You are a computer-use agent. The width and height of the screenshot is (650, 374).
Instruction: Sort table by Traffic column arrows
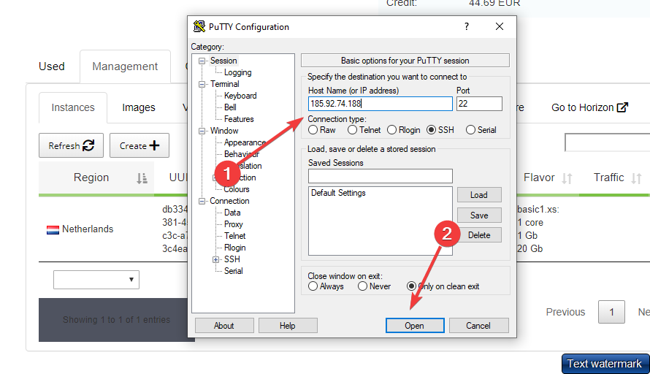636,178
